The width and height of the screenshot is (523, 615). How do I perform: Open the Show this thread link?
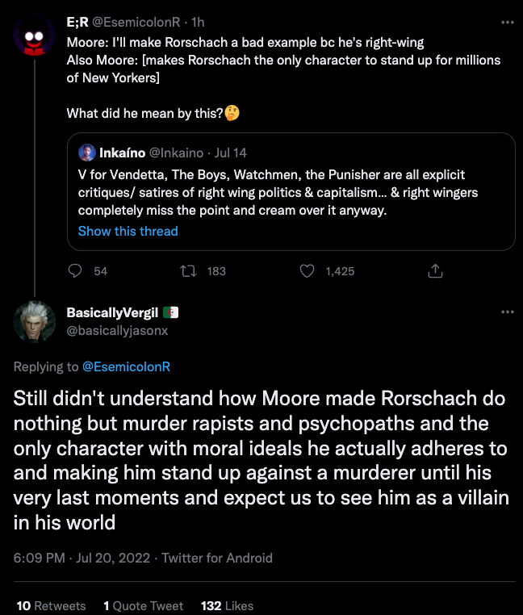[x=128, y=231]
